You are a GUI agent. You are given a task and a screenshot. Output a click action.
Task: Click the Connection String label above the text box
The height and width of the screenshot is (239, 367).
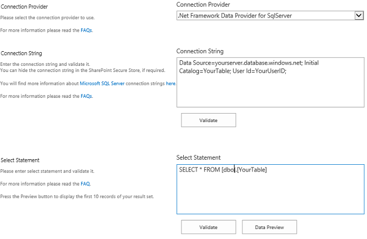(200, 51)
